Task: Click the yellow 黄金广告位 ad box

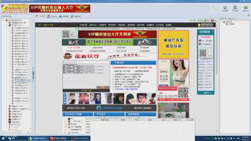Action: (x=174, y=44)
